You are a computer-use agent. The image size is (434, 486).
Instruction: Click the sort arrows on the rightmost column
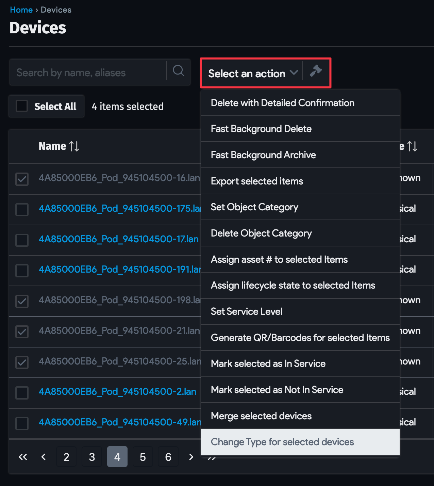(412, 146)
